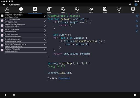Screen dimensions: 140x98
Task: Click the '//avg is 2.5' comment
Action: click(56, 66)
